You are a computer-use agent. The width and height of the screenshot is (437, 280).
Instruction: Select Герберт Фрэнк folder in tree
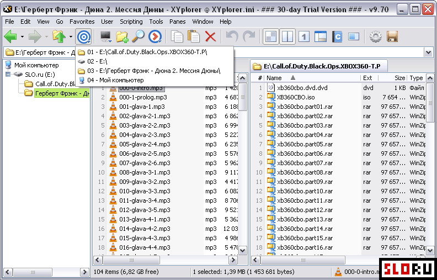(x=62, y=93)
